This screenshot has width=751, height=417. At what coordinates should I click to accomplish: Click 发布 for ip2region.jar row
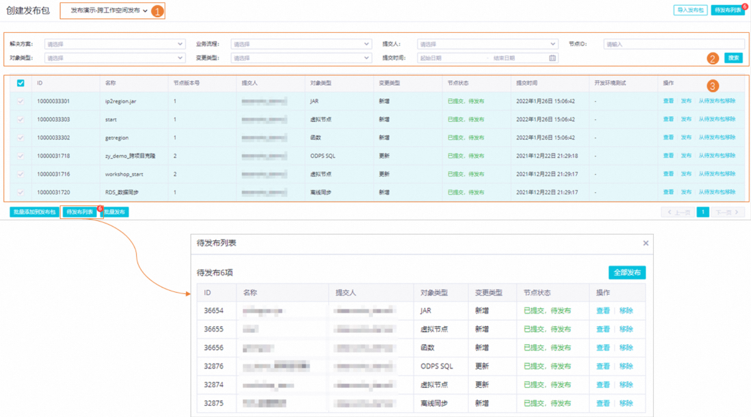[686, 101]
